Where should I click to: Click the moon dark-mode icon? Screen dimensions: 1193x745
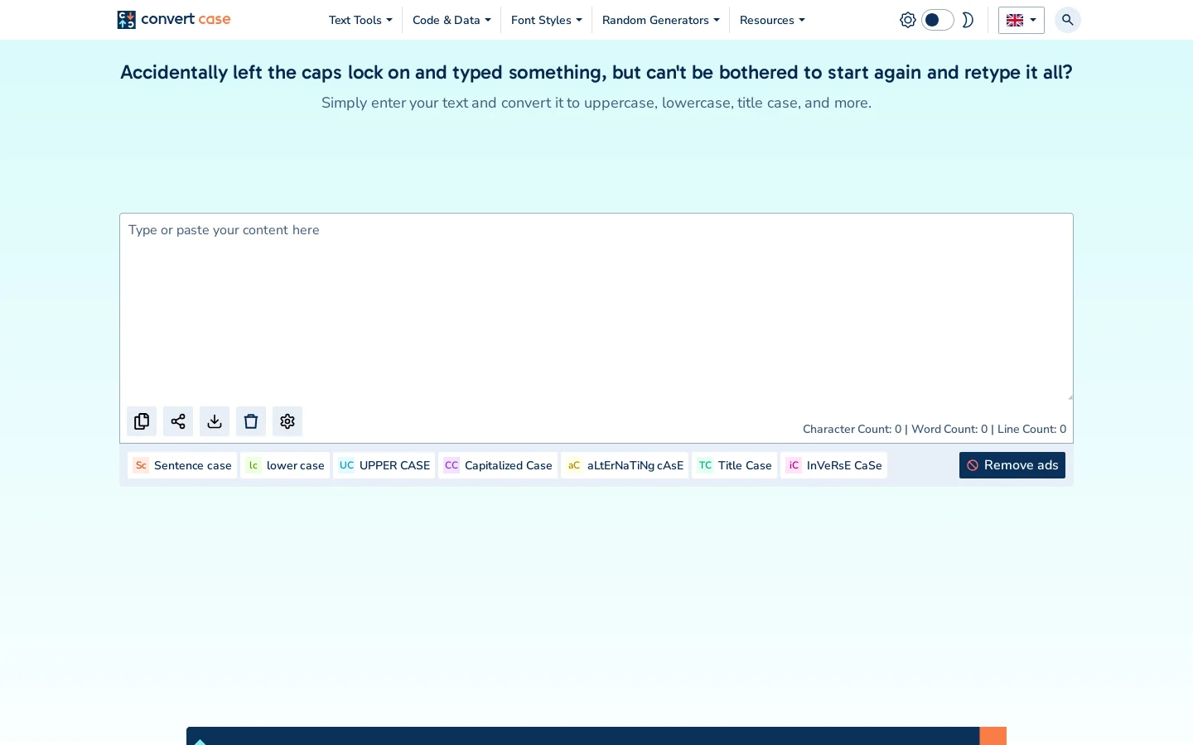click(967, 20)
